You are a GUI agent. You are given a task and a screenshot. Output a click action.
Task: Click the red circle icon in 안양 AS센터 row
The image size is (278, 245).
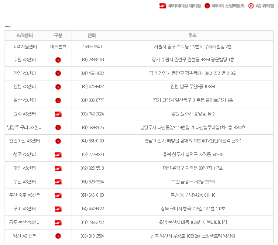click(x=58, y=73)
